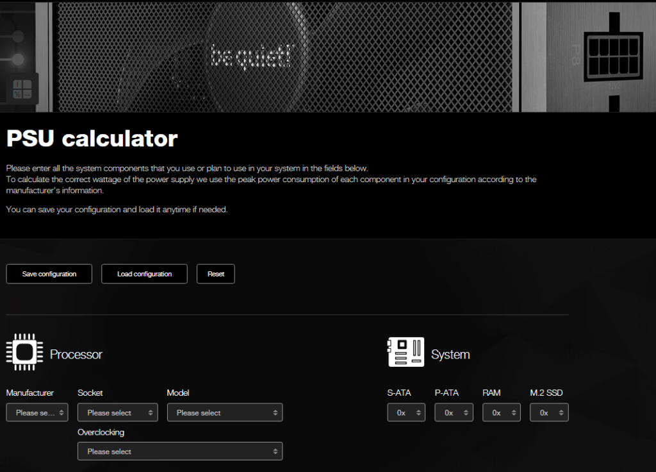This screenshot has width=656, height=472.
Task: Click the Save configuration button
Action: (x=49, y=274)
